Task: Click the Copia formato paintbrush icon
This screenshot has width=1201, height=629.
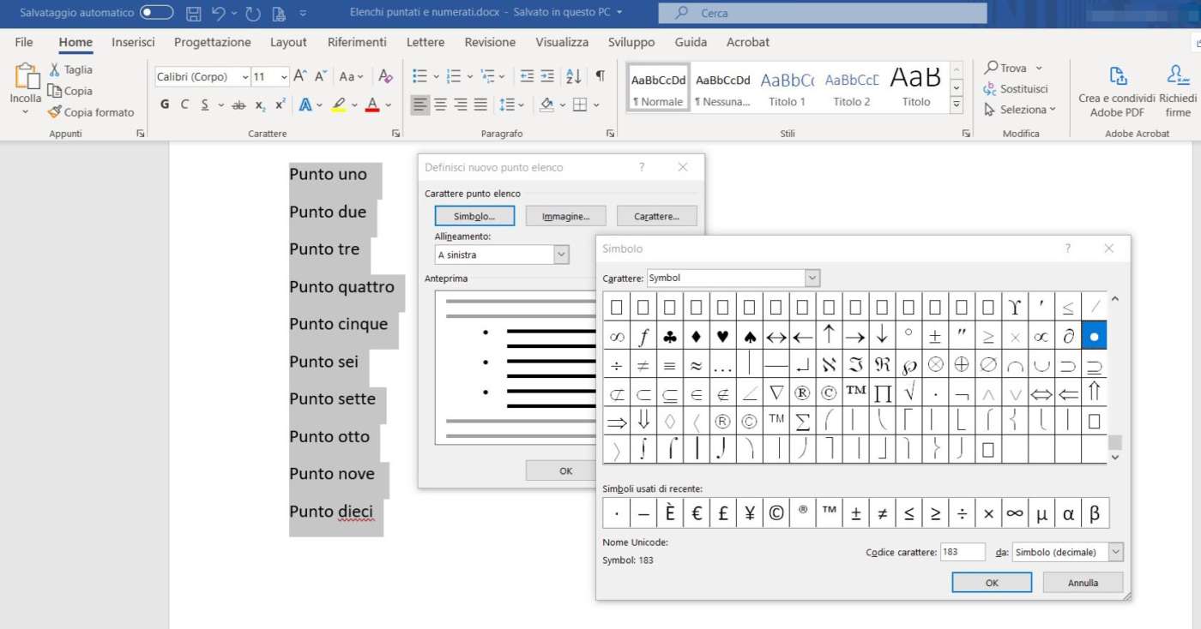Action: (55, 112)
